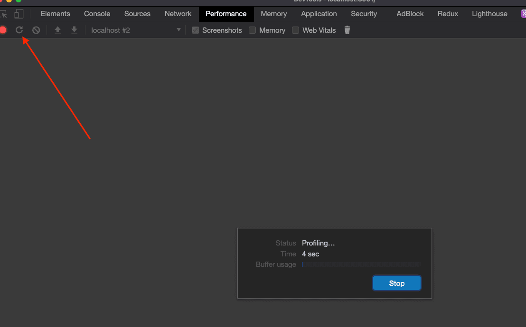Click the trash can collect garbage icon

(347, 30)
